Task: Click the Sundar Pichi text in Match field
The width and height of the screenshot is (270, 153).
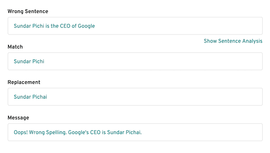Action: [29, 62]
